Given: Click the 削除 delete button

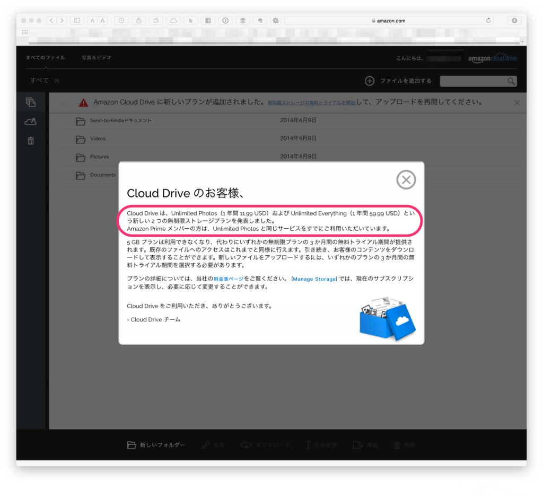Looking at the screenshot, I should 405,445.
